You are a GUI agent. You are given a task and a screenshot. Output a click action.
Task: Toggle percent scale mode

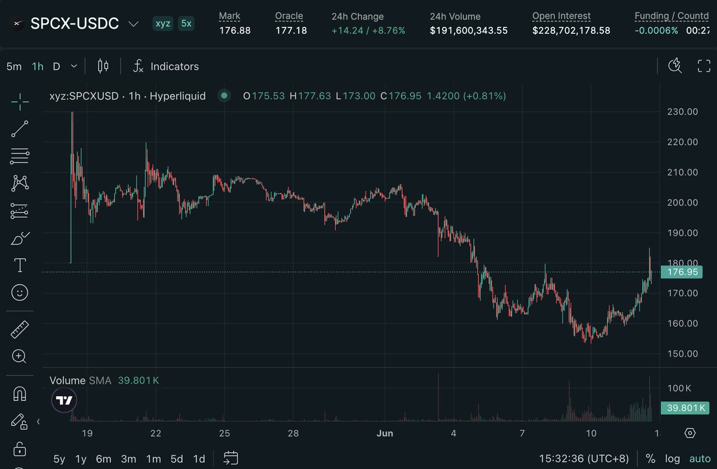(x=651, y=459)
